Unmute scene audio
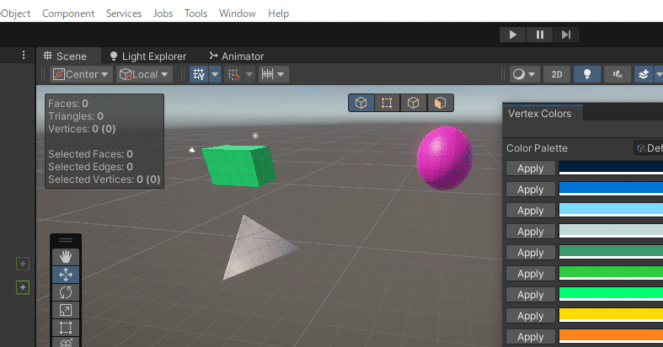Viewport: 663px width, 347px height. [x=617, y=74]
